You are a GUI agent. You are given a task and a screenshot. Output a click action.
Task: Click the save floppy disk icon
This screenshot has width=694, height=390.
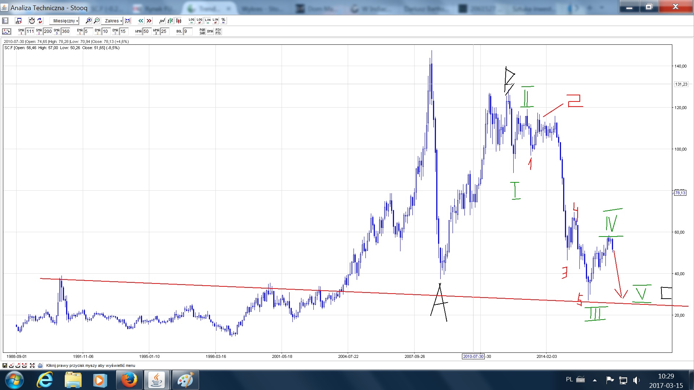[5, 365]
